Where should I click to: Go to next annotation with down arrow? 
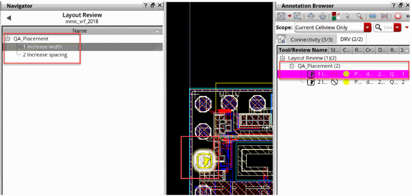[323, 16]
